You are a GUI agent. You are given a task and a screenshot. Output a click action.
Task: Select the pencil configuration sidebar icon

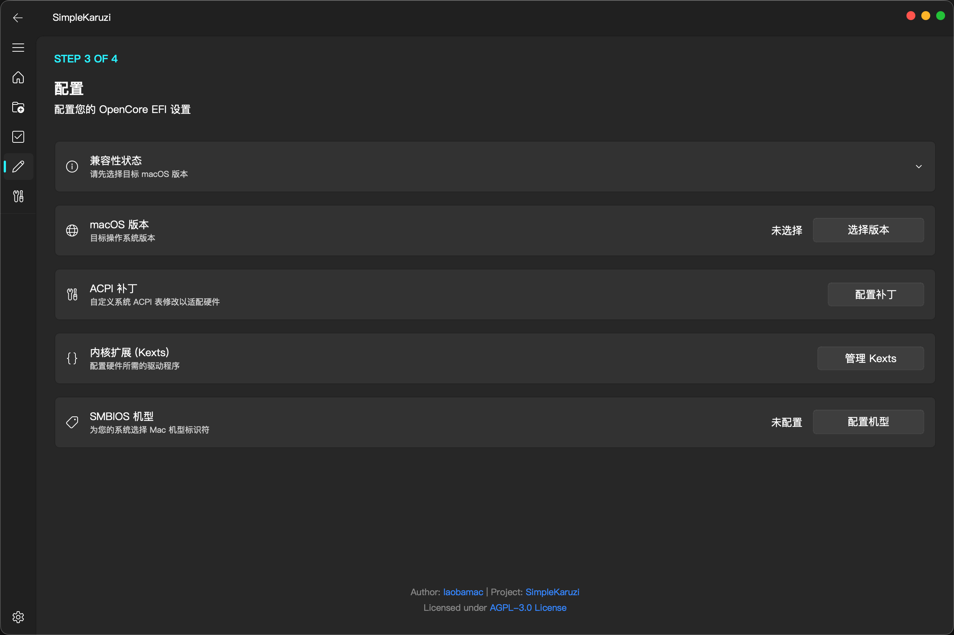pyautogui.click(x=18, y=167)
